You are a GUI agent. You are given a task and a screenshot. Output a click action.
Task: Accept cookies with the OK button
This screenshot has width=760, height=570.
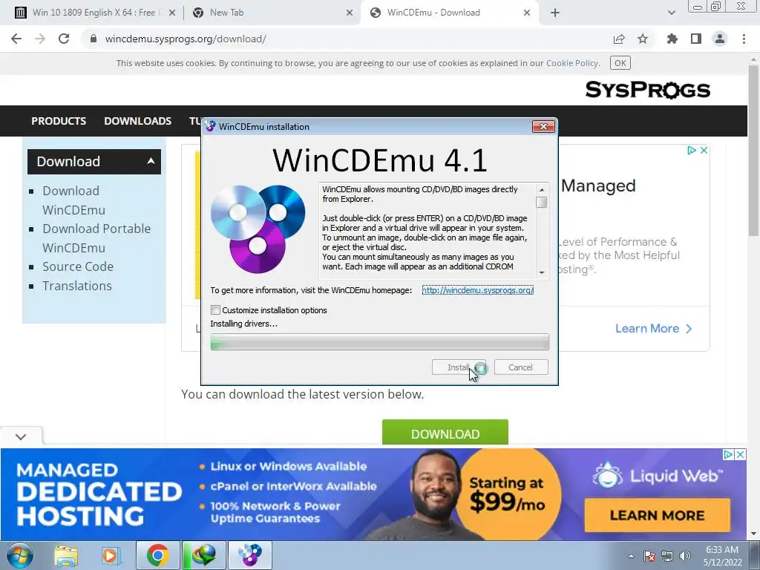(x=620, y=63)
